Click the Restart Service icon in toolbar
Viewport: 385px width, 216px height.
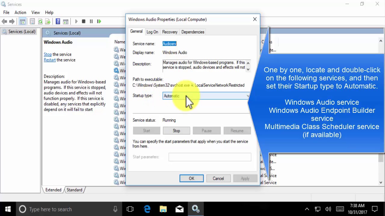(99, 21)
